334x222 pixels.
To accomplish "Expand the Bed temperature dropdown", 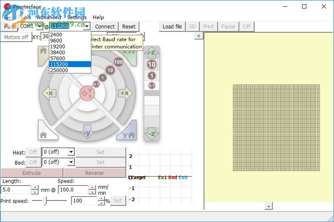I will pos(71,162).
